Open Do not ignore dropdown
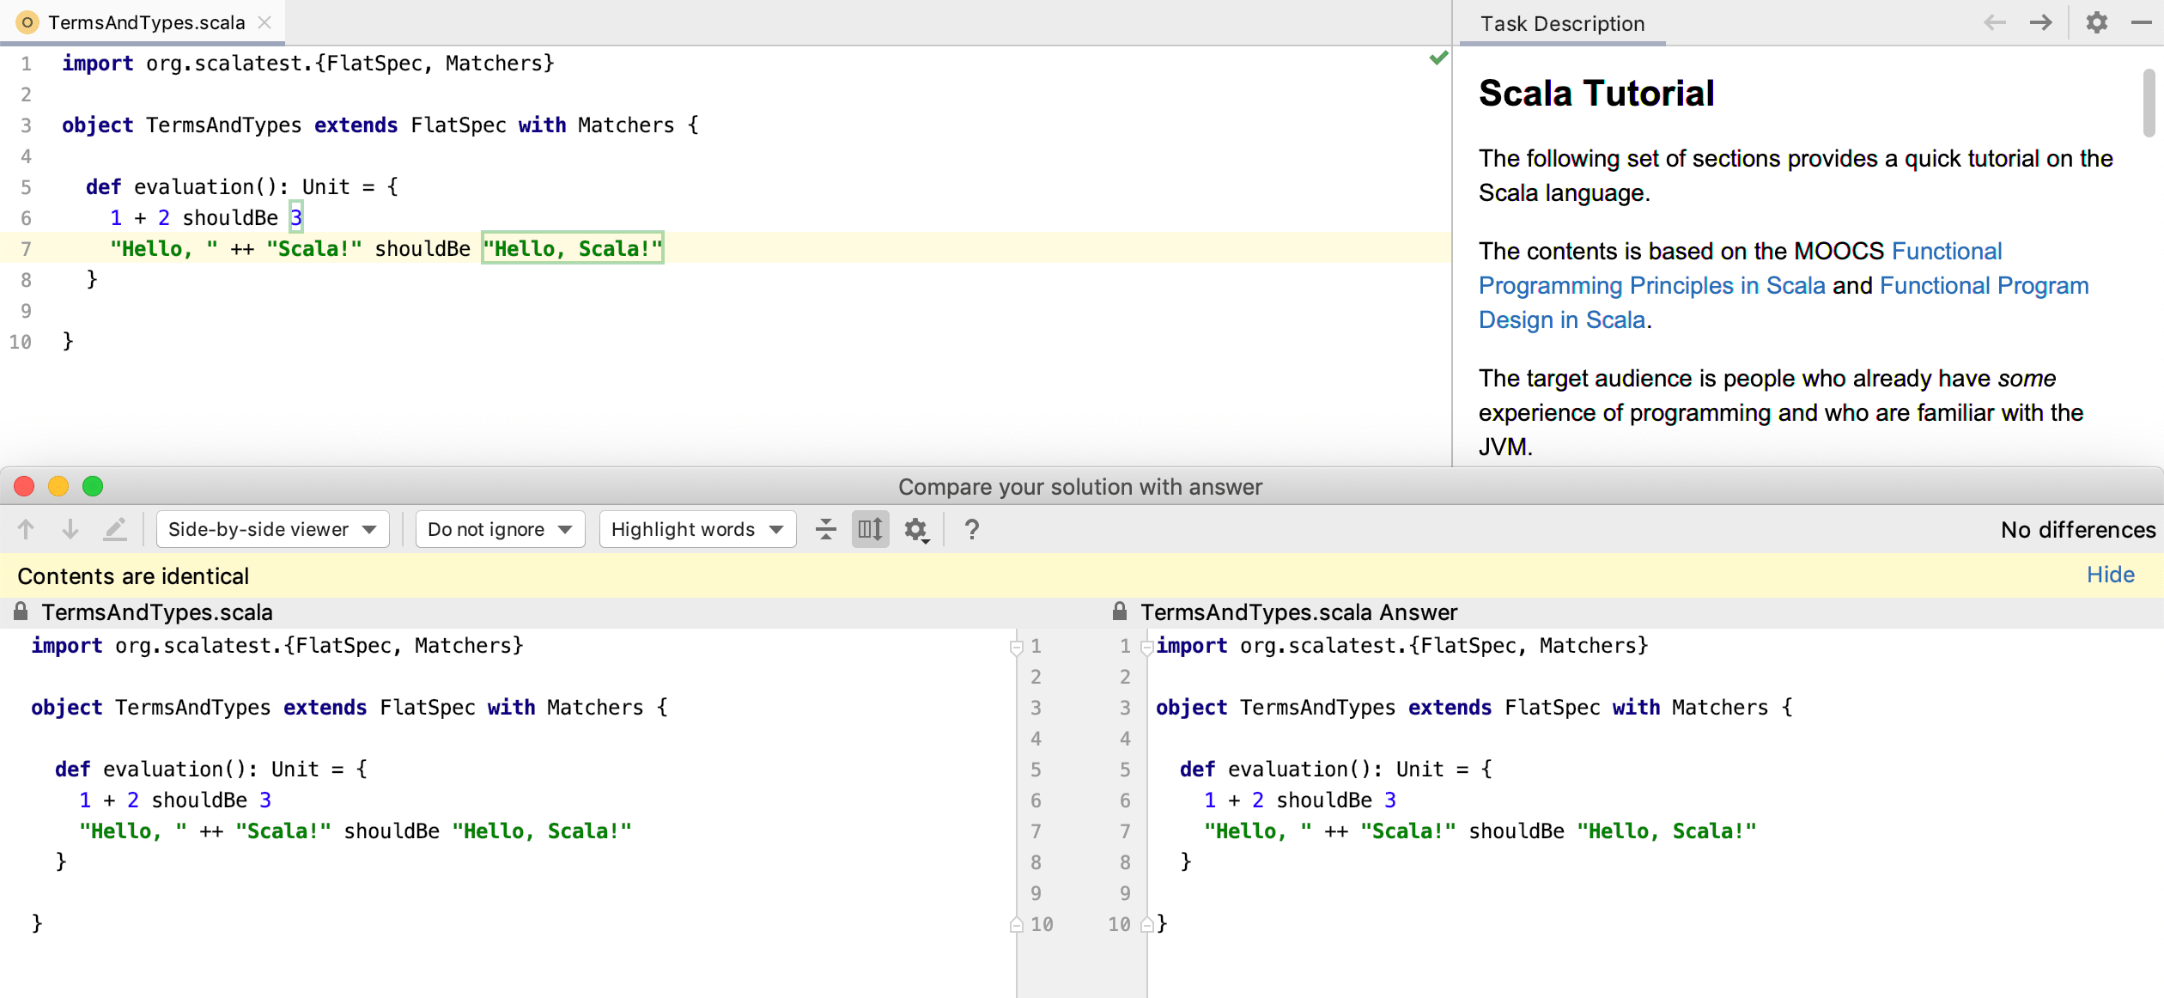Viewport: 2164px width, 998px height. [500, 529]
